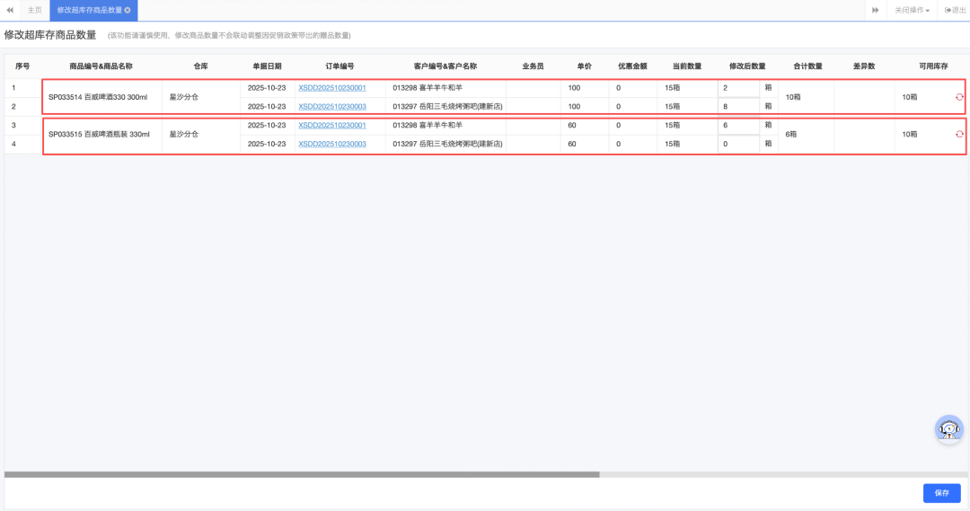Click date 2025-10-23 in row 4
The width and height of the screenshot is (970, 511).
(267, 144)
